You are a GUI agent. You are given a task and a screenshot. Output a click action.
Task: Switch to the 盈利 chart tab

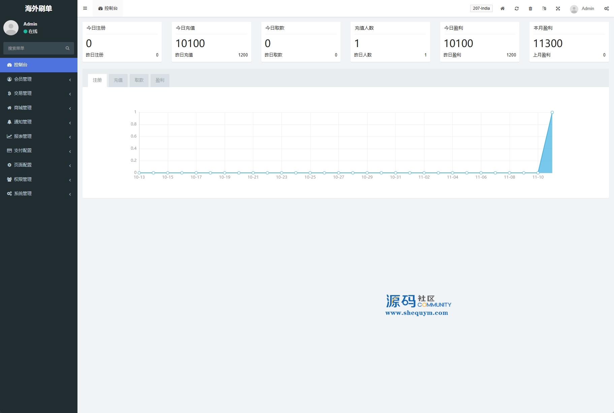(x=160, y=80)
